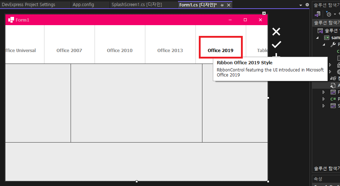340x186 pixels.
Task: Select the 참조 references icon in the tree
Action: [333, 79]
